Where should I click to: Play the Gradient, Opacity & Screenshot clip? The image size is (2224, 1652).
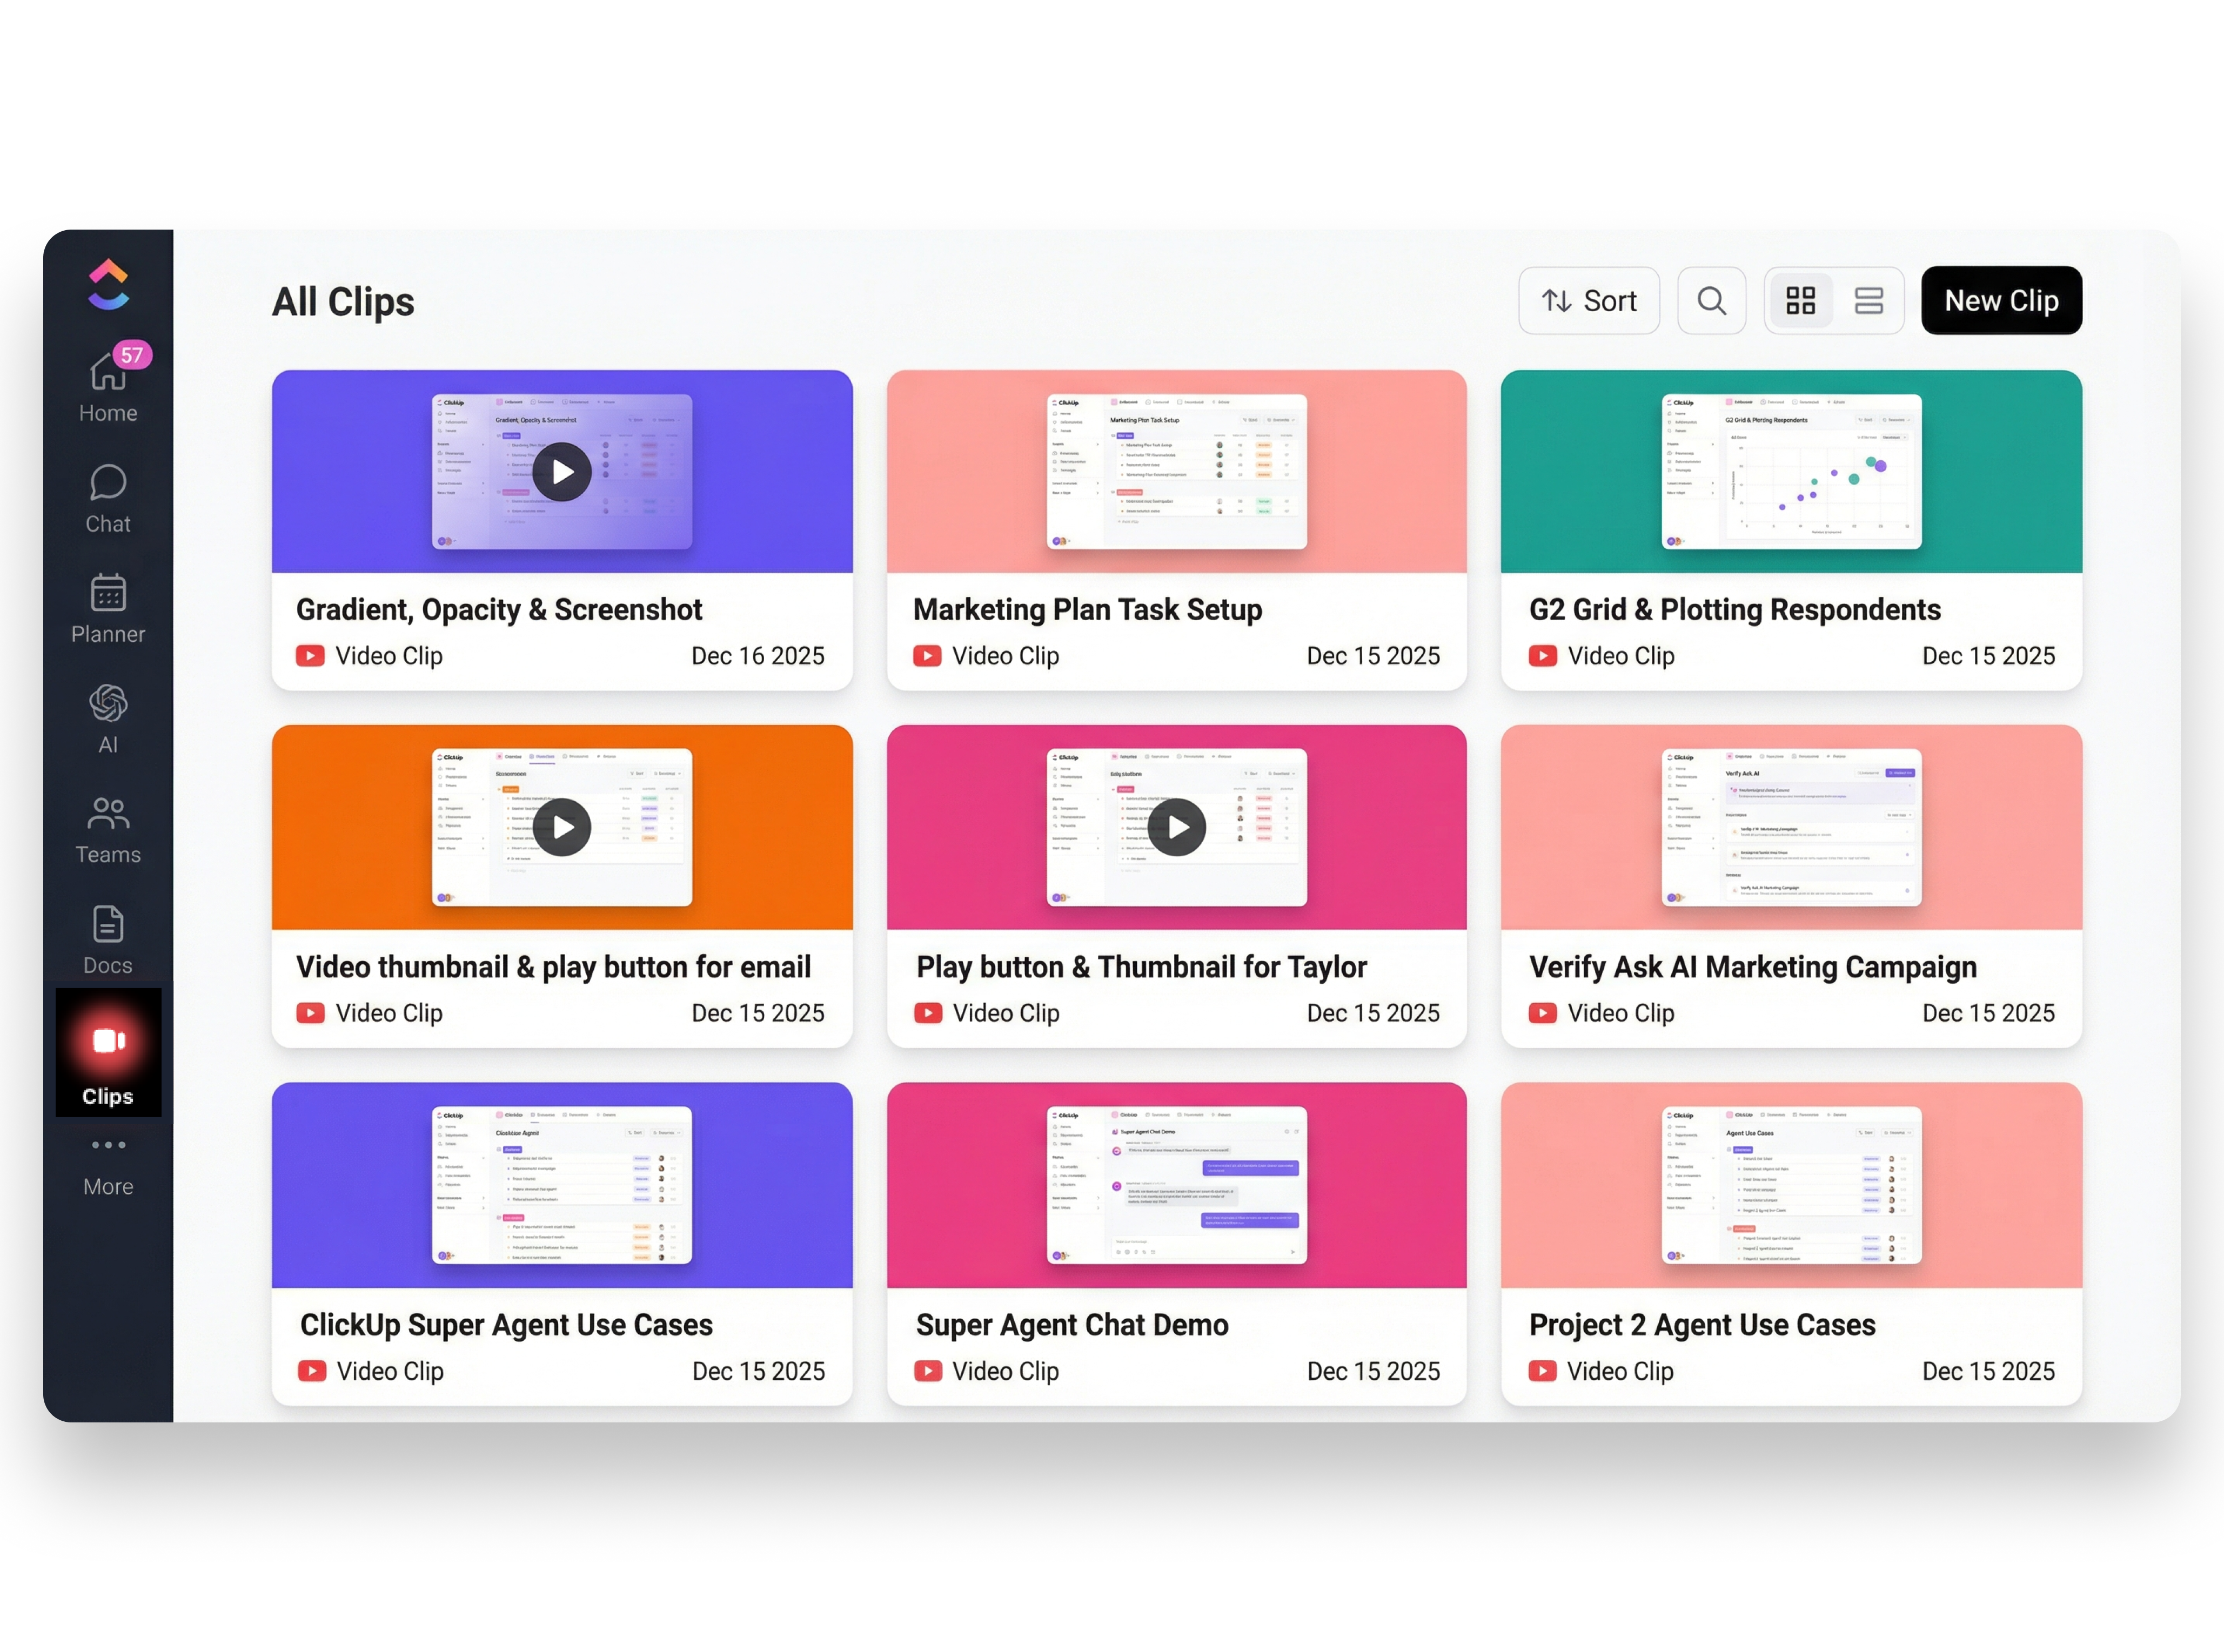(x=562, y=472)
